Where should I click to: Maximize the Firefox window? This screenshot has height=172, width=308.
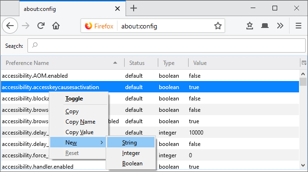click(x=275, y=8)
